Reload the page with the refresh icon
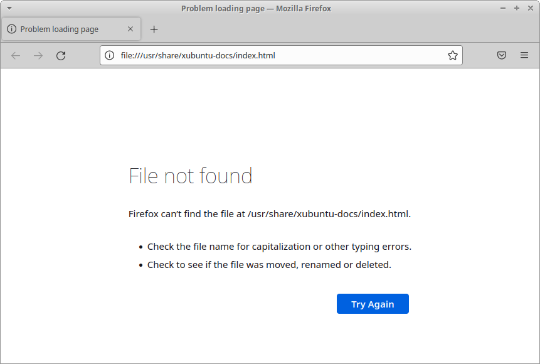540x364 pixels. pyautogui.click(x=60, y=55)
